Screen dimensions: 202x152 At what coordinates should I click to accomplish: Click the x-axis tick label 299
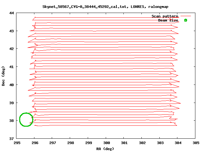(x=89, y=143)
